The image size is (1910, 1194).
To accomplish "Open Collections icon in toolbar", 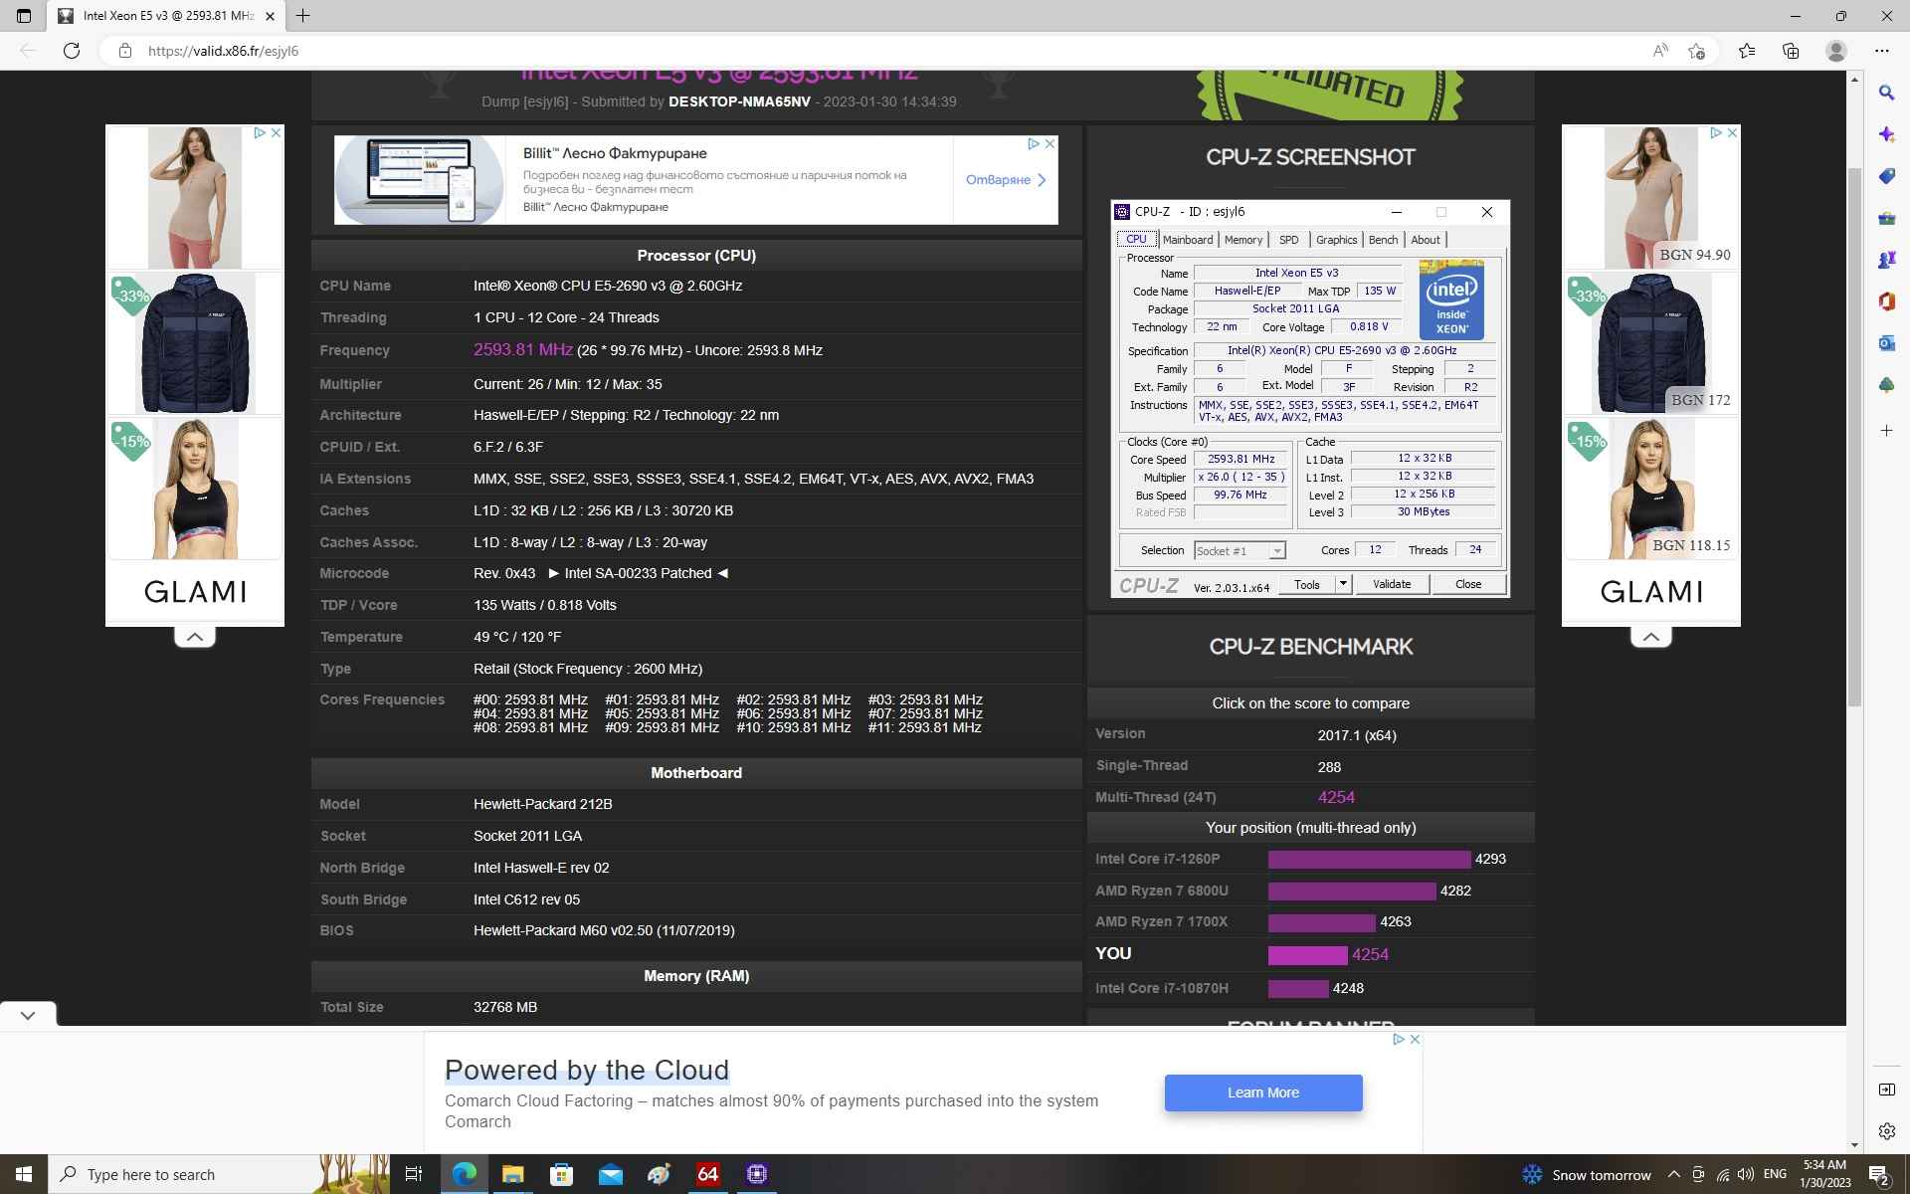I will 1791,51.
